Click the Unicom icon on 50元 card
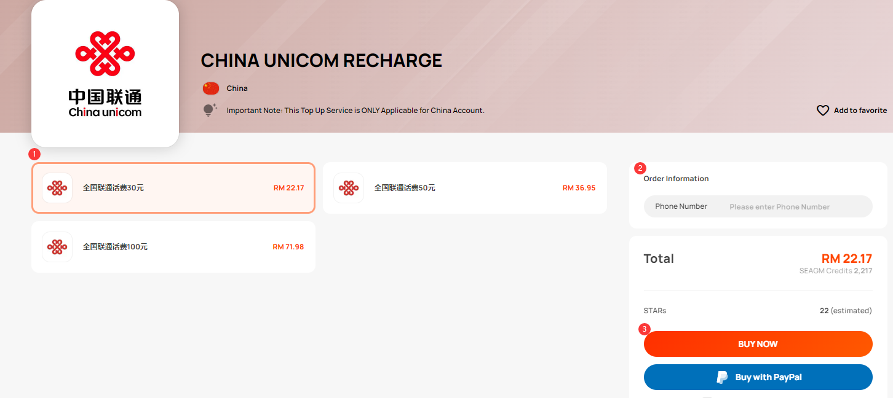Image resolution: width=893 pixels, height=398 pixels. click(x=349, y=188)
